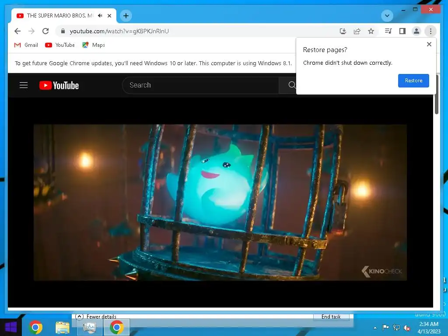Open the taskbar clock and date
Screen dimensions: 448x336
coord(429,328)
